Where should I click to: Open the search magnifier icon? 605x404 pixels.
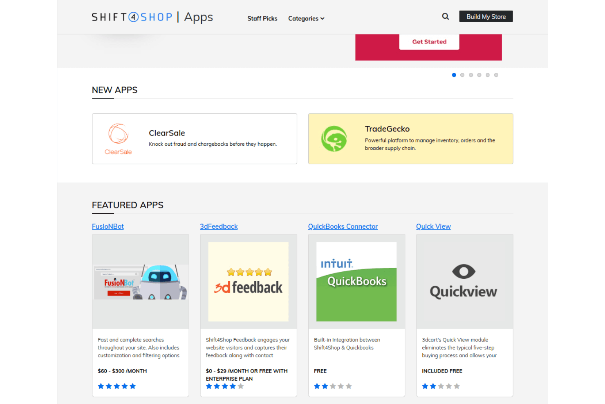(x=446, y=16)
